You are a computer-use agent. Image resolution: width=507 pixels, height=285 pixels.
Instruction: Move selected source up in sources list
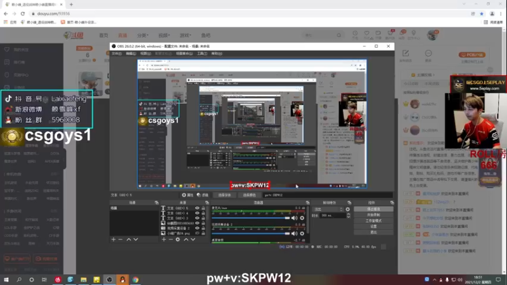click(x=186, y=239)
